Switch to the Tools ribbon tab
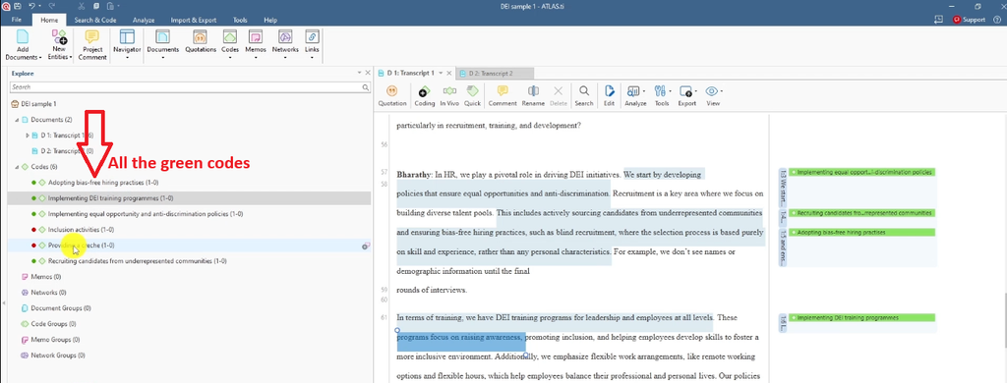Screen dimensions: 1007x383 click(240, 20)
